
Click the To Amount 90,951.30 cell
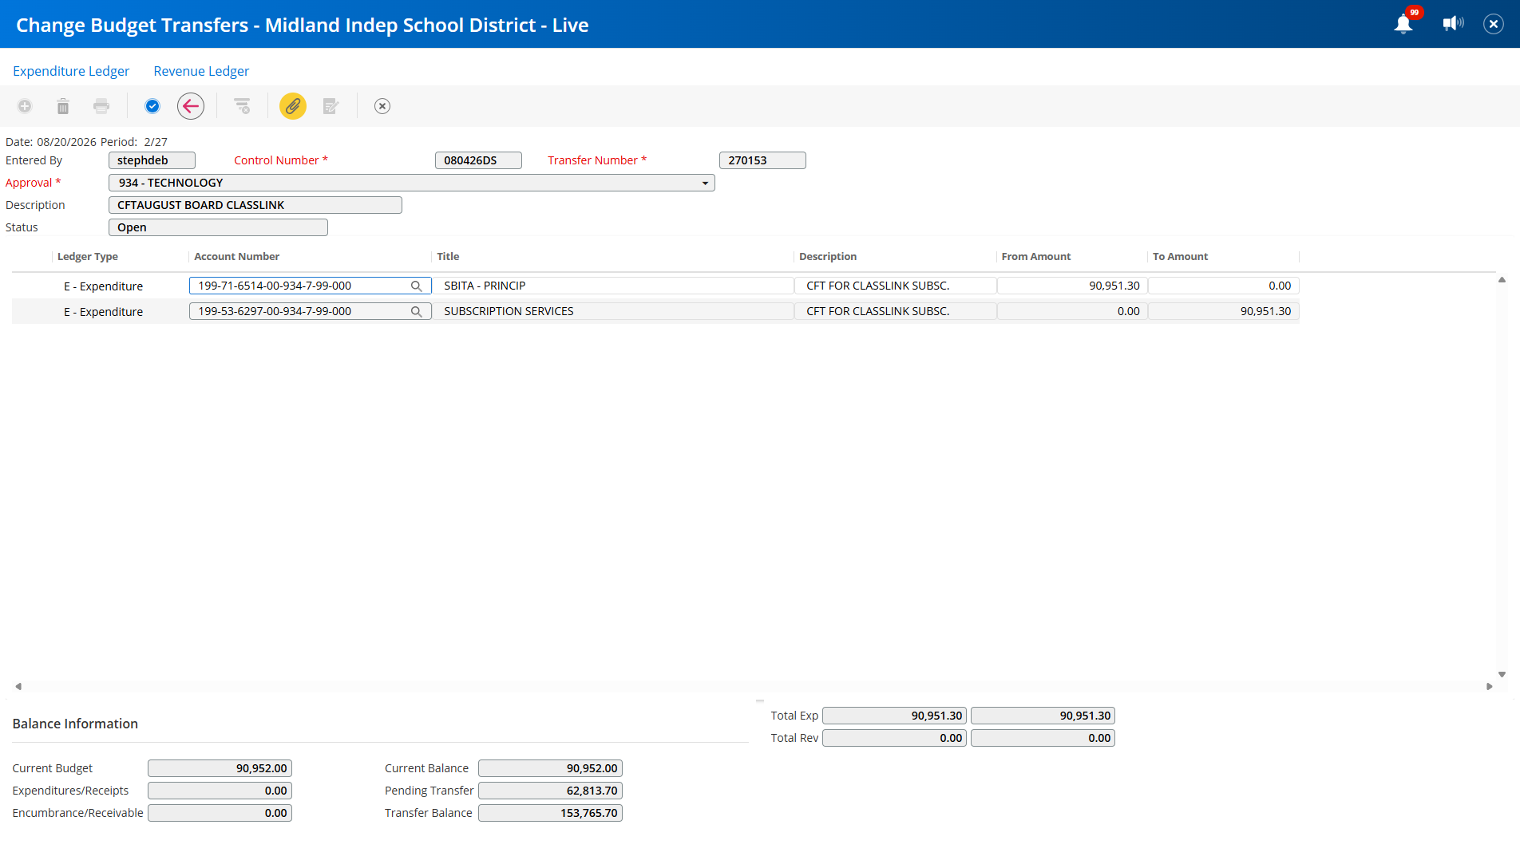[x=1224, y=311]
